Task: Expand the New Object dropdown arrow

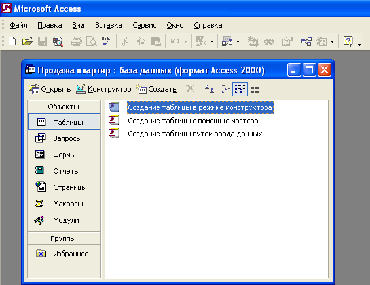Action: pyautogui.click(x=332, y=42)
